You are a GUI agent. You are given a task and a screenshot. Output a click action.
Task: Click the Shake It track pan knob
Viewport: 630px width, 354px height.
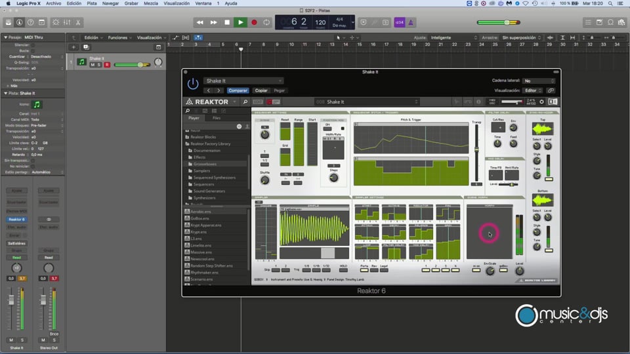click(158, 62)
